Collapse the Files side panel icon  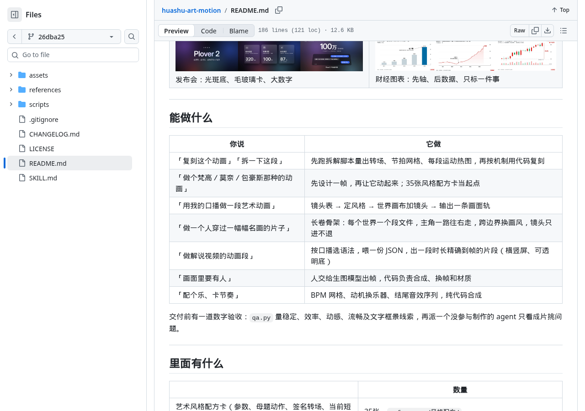(x=15, y=15)
